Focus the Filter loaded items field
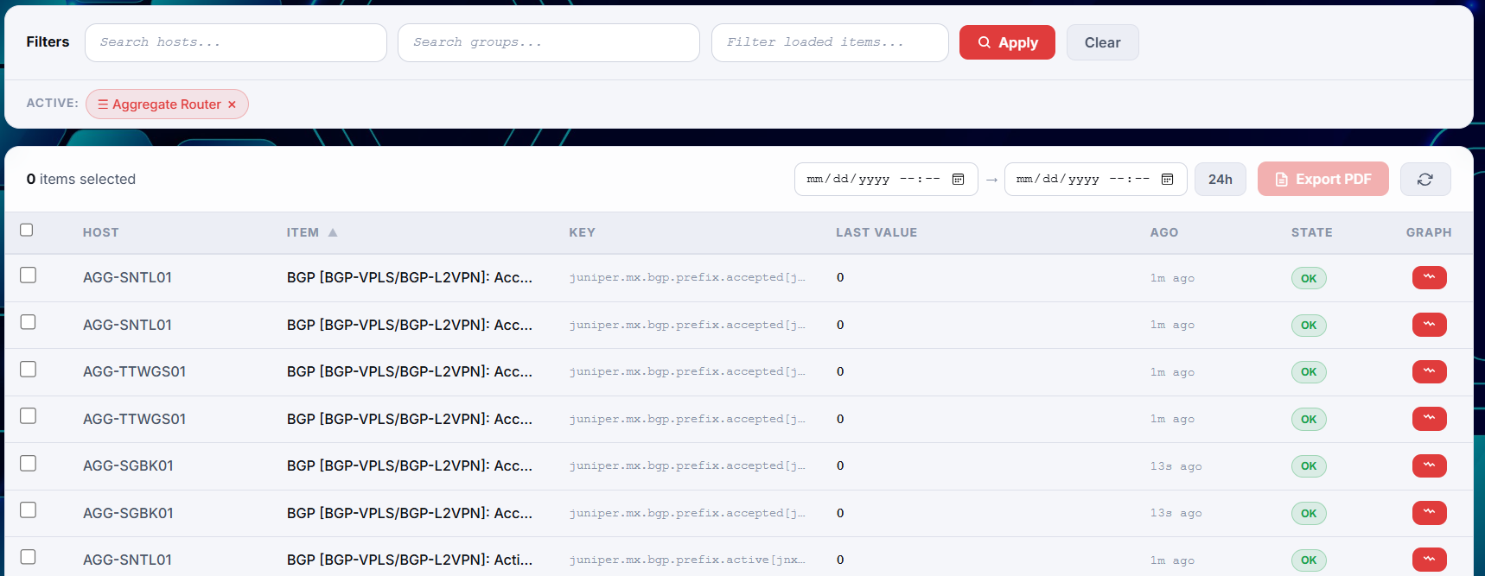 pyautogui.click(x=830, y=42)
